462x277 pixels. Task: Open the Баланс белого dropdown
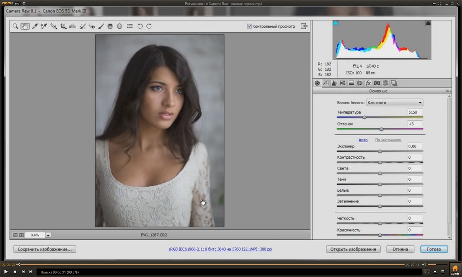[x=395, y=103]
